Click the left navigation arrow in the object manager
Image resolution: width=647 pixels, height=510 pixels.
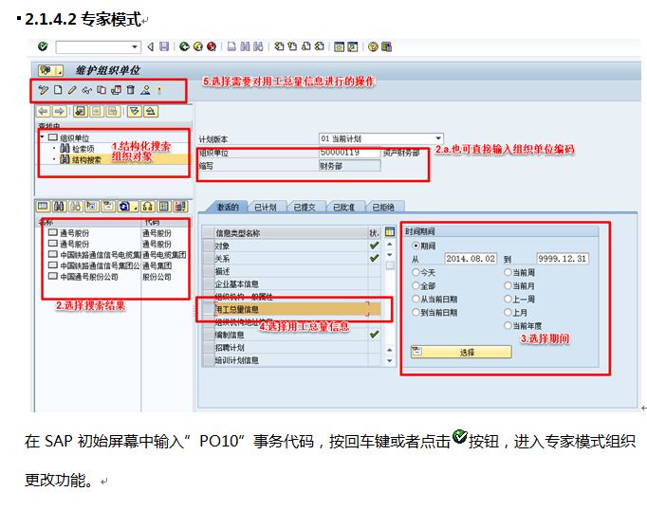[x=44, y=111]
